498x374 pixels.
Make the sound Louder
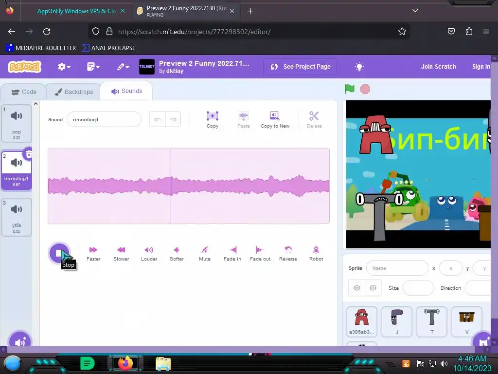pos(149,253)
